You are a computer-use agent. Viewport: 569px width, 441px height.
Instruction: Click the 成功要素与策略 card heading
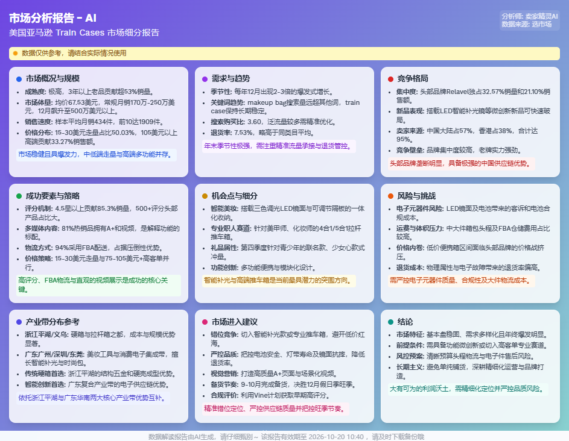[52, 196]
